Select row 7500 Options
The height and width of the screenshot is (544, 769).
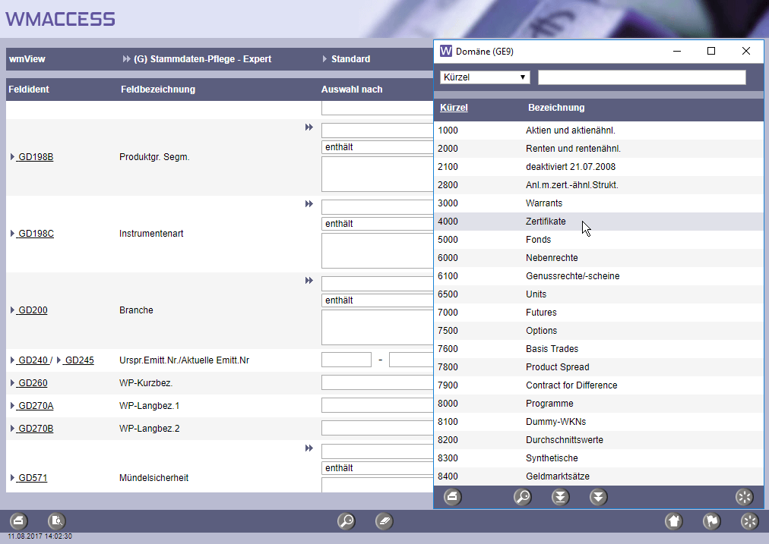point(599,331)
